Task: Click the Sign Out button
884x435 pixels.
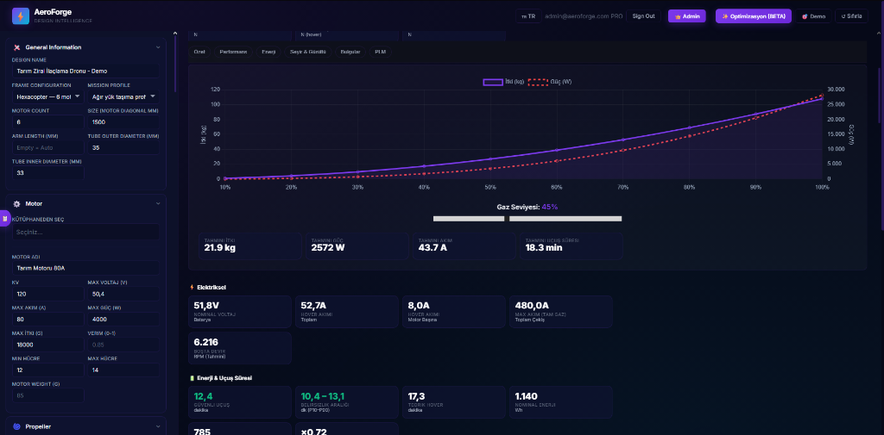Action: point(643,16)
